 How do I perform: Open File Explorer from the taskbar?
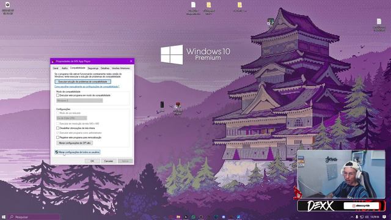178,217
